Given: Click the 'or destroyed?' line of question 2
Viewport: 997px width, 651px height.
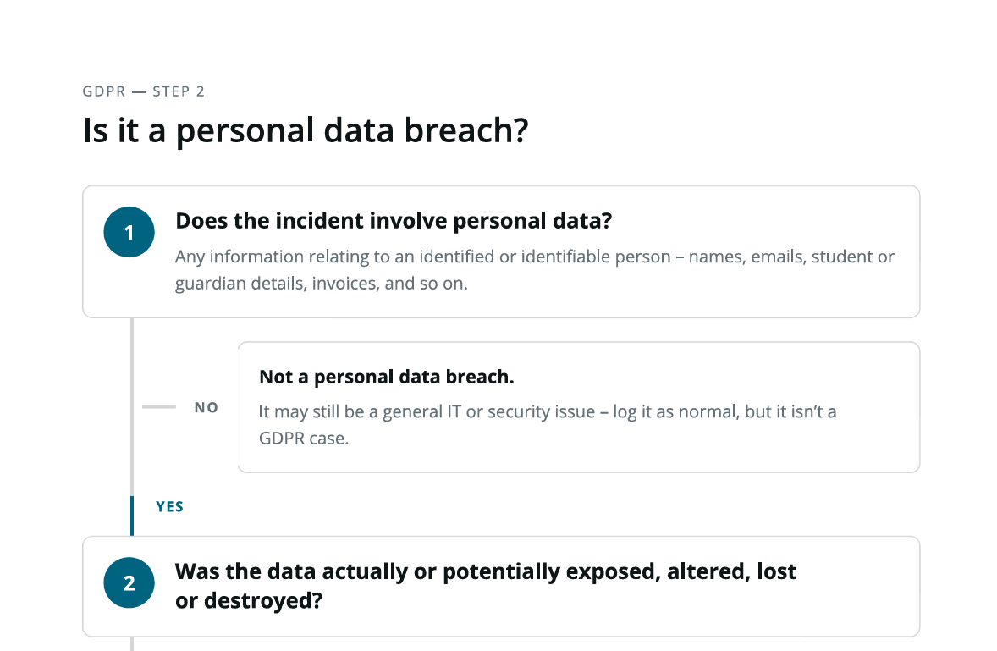Looking at the screenshot, I should tap(249, 600).
